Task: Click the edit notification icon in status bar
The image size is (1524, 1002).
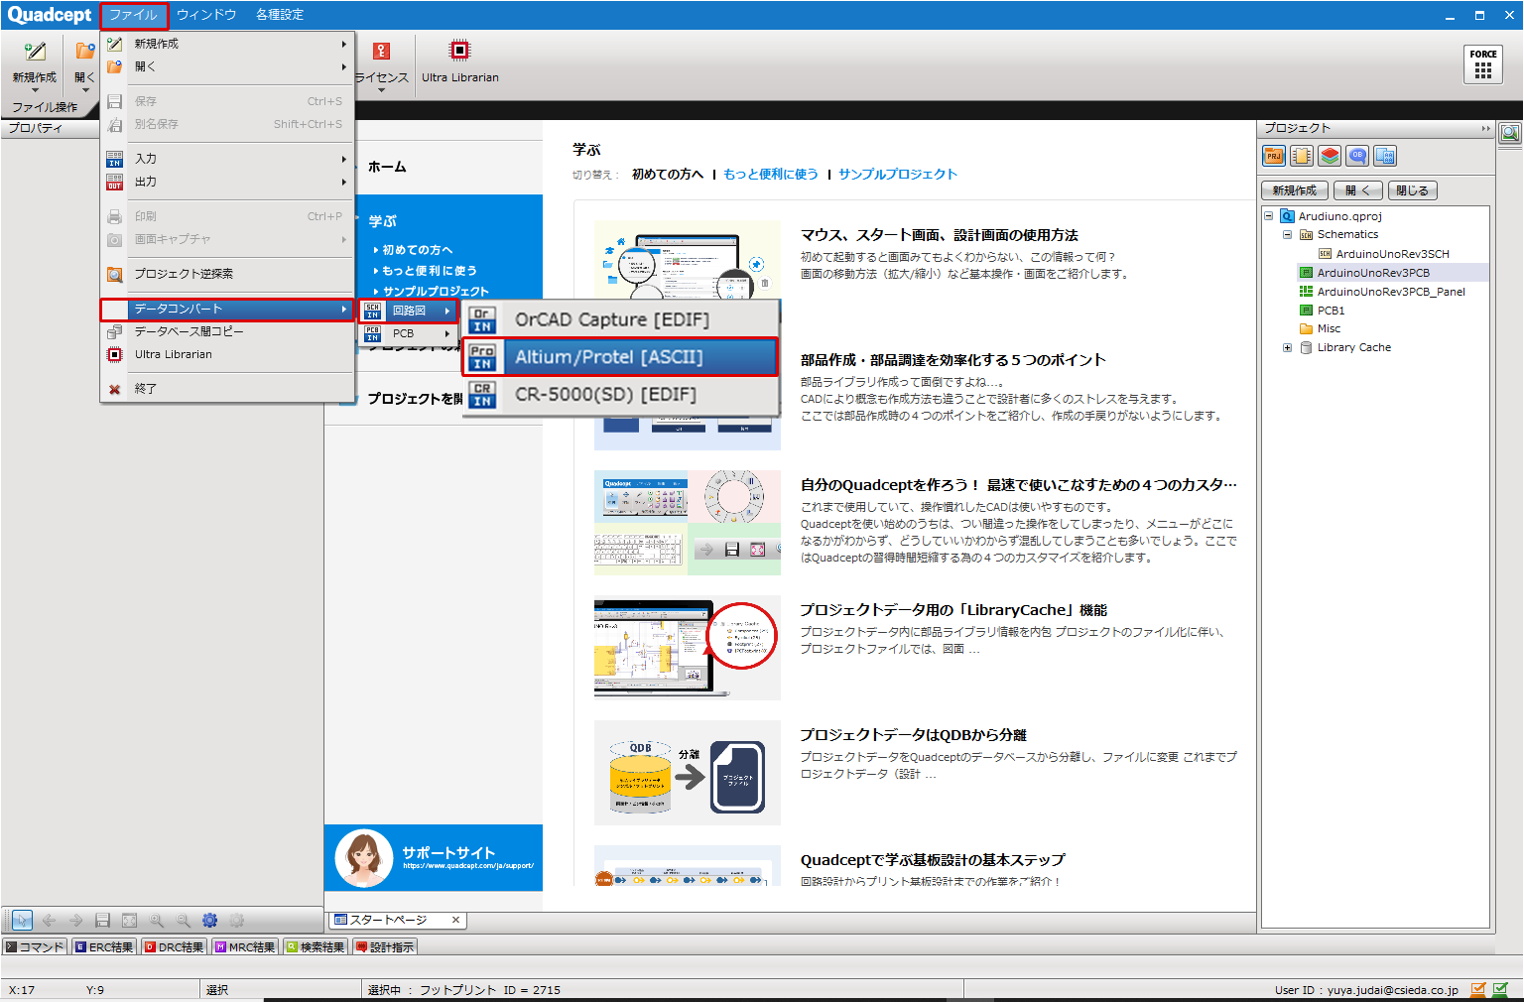Action: tap(1478, 989)
